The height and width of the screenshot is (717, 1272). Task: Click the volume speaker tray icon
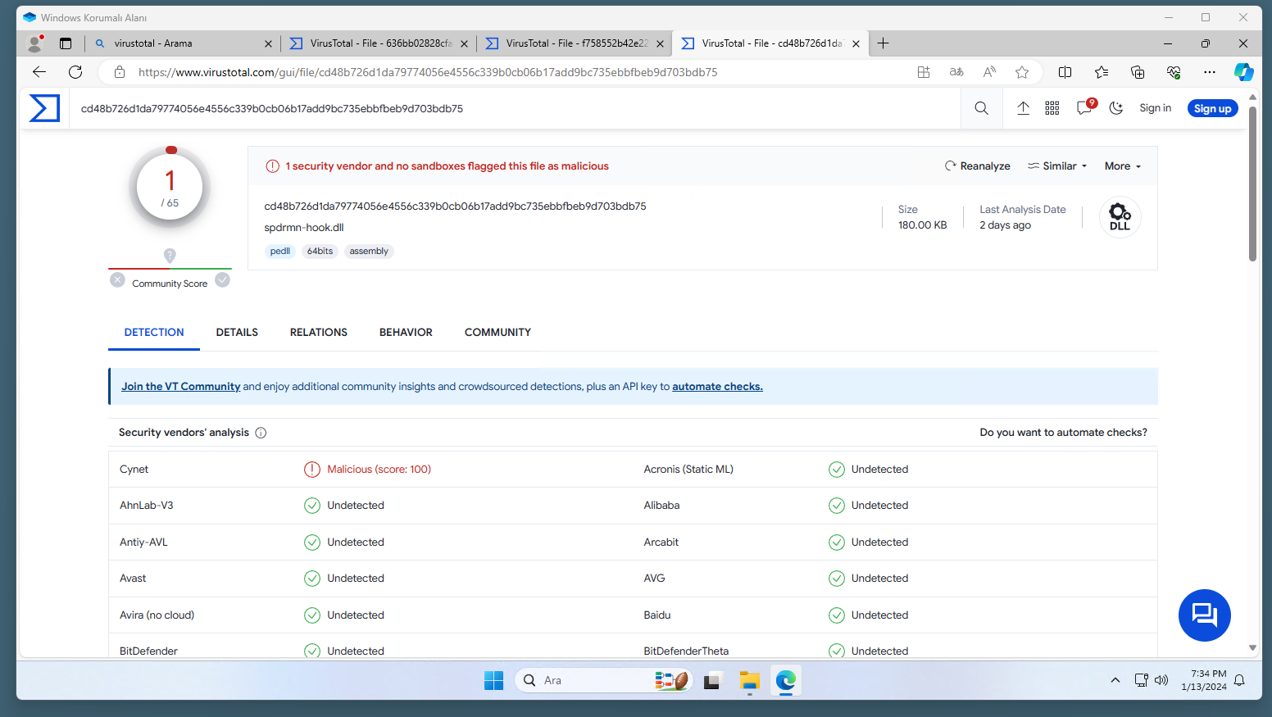point(1161,680)
